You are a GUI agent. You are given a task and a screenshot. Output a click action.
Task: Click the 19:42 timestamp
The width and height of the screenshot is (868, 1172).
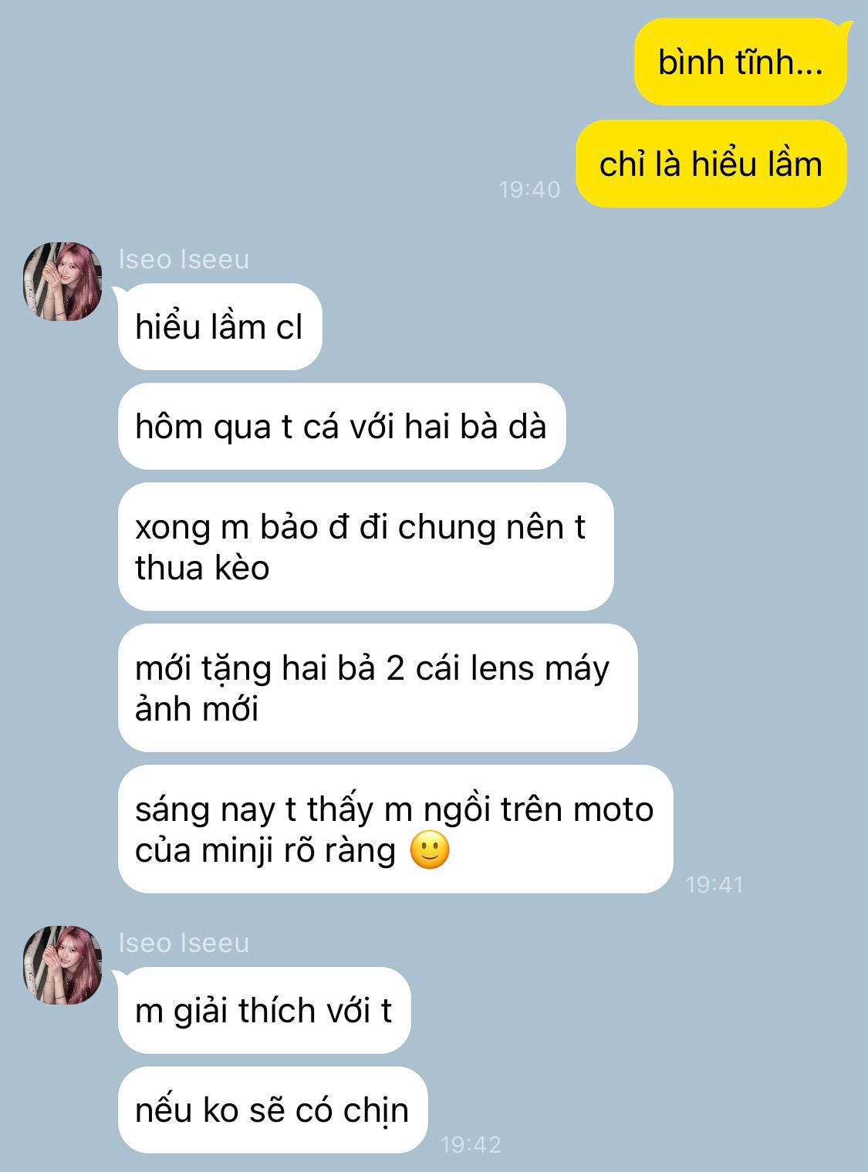(x=471, y=1144)
